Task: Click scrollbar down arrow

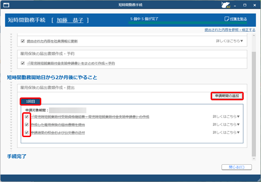Action: [x=254, y=159]
